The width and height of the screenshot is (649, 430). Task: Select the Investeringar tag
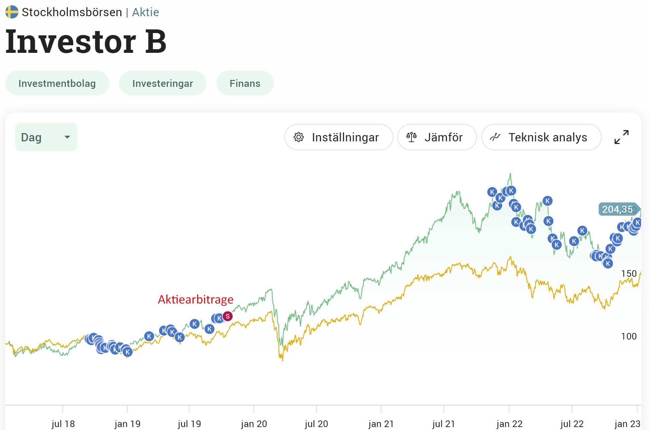tap(162, 83)
